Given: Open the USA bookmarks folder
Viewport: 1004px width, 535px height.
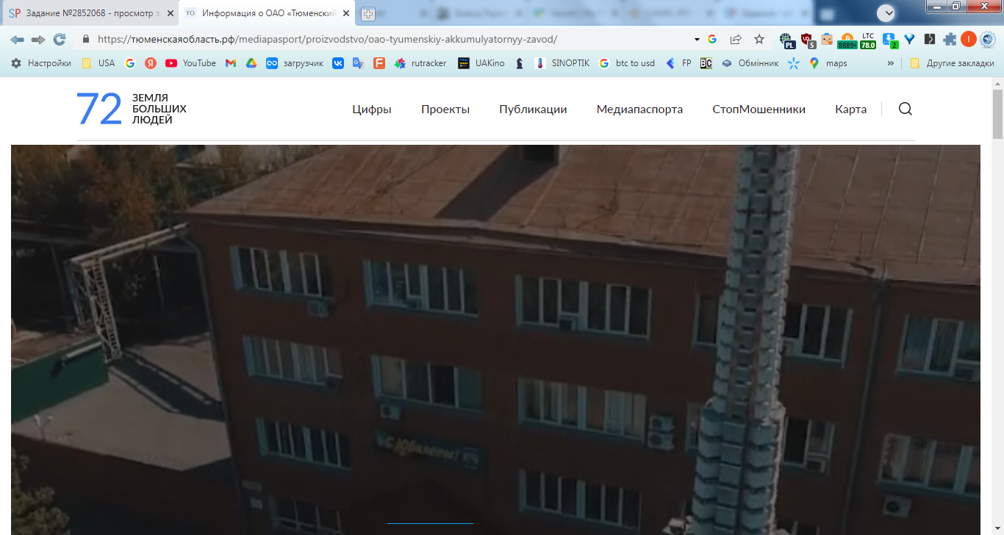Looking at the screenshot, I should tap(98, 63).
